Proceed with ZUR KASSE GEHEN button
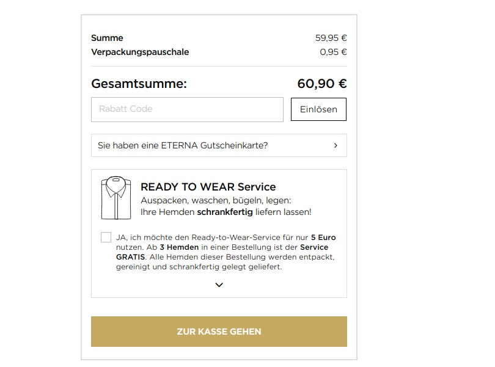Screen dimensions: 495x367 (x=219, y=332)
